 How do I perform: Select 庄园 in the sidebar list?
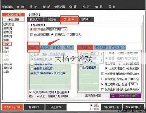click(x=6, y=72)
